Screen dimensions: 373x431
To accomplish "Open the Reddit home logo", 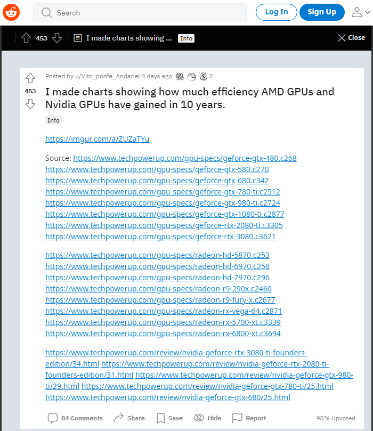I will pos(11,12).
